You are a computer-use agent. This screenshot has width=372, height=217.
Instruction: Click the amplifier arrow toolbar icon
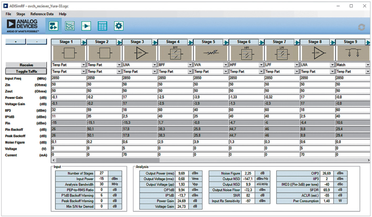pyautogui.click(x=86, y=26)
